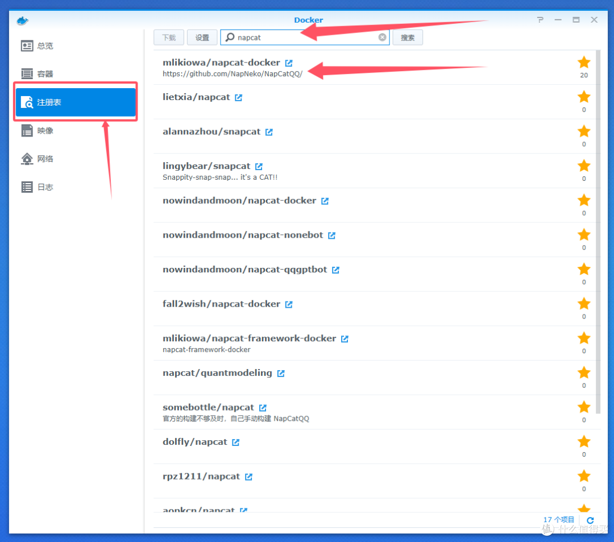Click the magnifier icon in search box
The width and height of the screenshot is (614, 542).
(x=230, y=37)
